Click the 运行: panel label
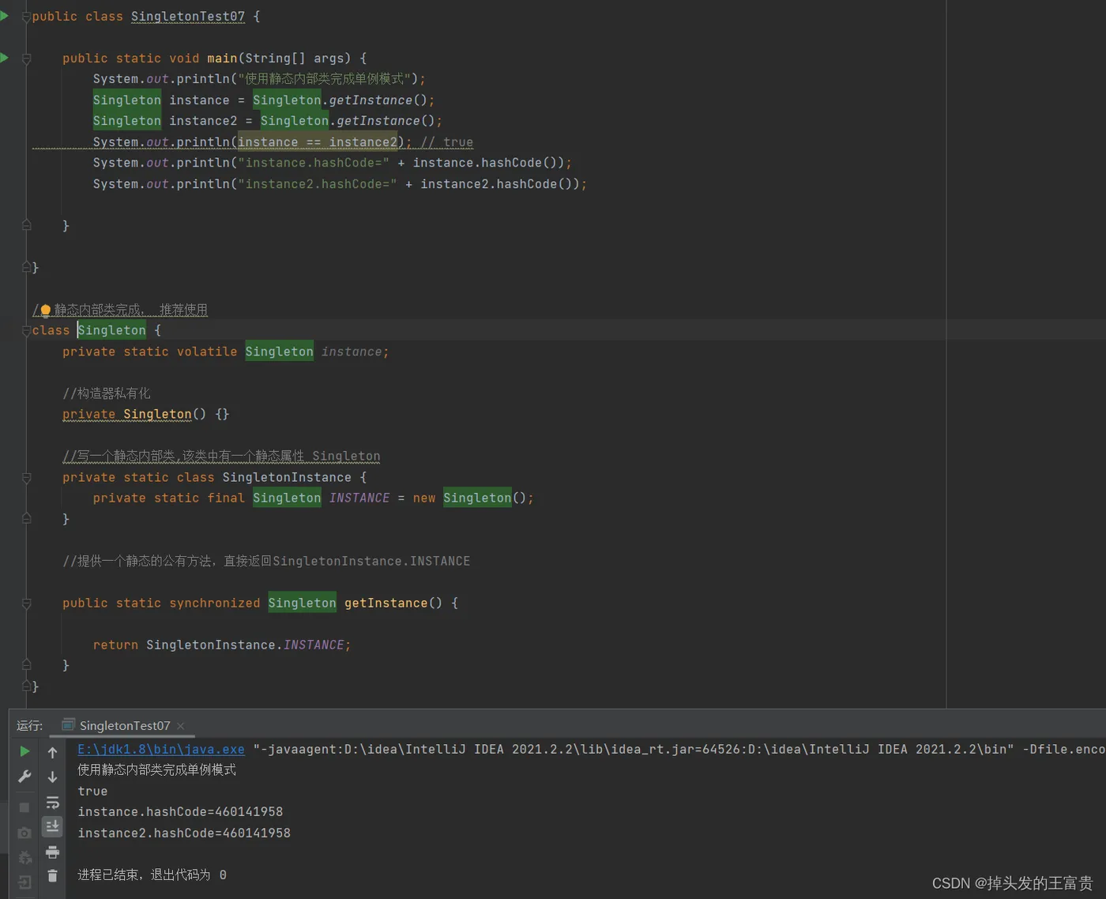The height and width of the screenshot is (899, 1106). tap(29, 725)
